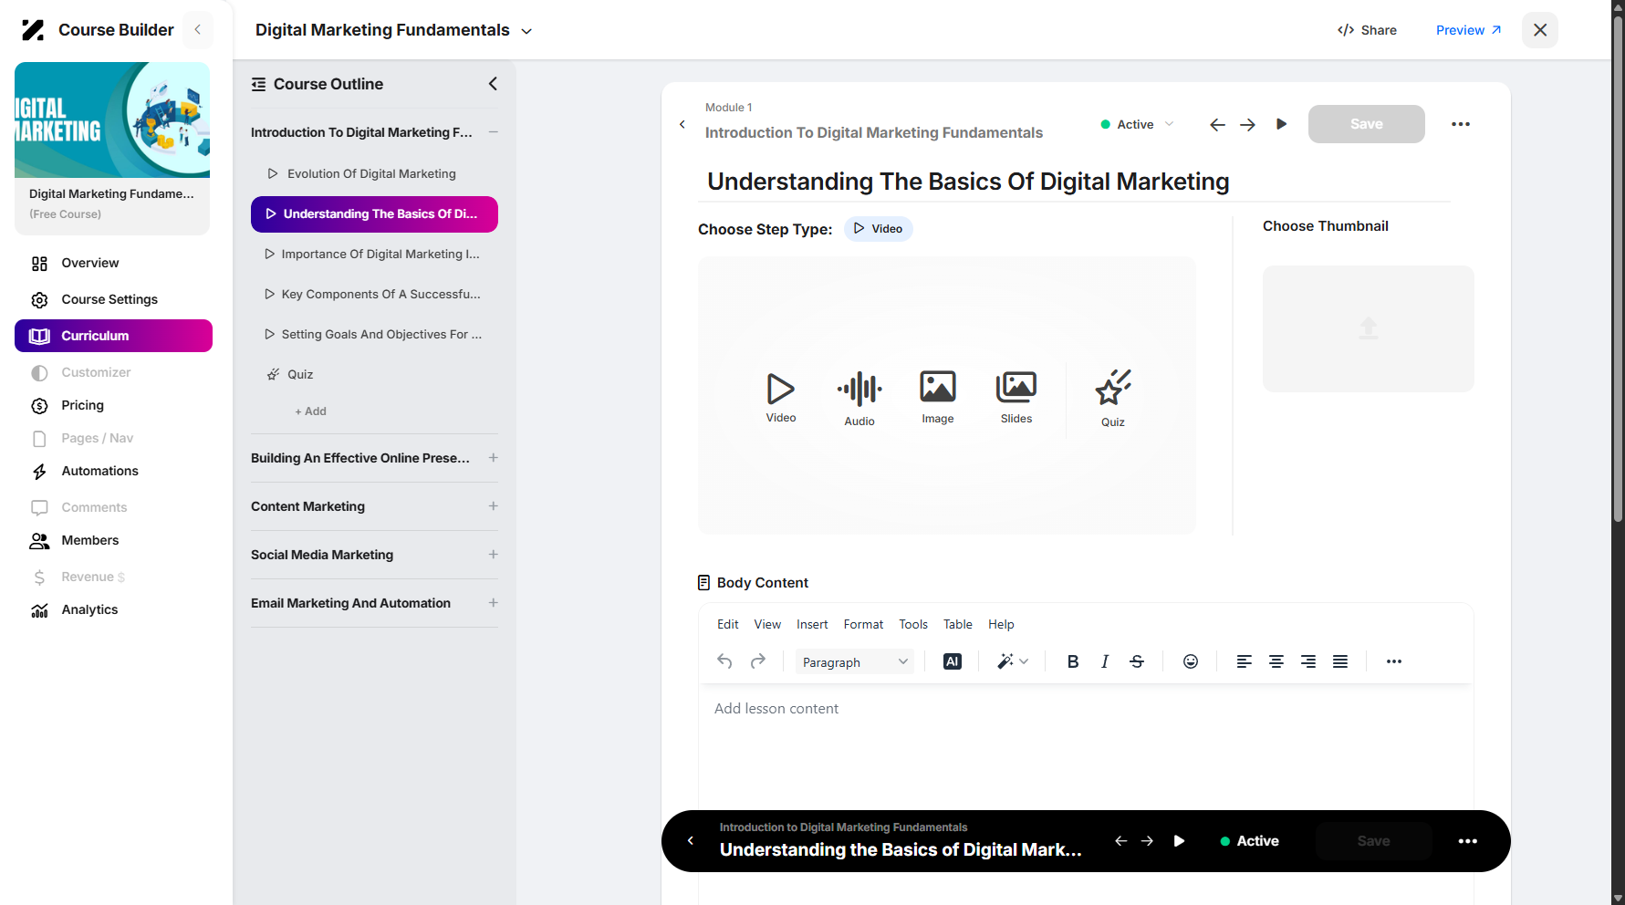
Task: Click the Share button
Action: coord(1367,30)
